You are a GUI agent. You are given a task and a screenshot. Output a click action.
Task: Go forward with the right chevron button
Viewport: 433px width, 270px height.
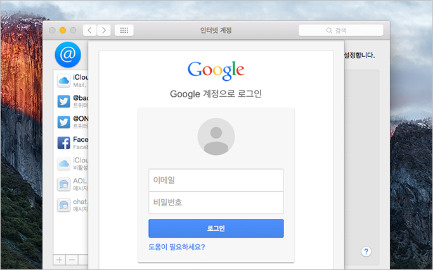104,30
